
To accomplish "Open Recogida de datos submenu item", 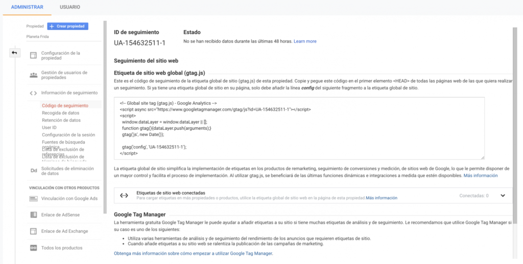I will [60, 113].
